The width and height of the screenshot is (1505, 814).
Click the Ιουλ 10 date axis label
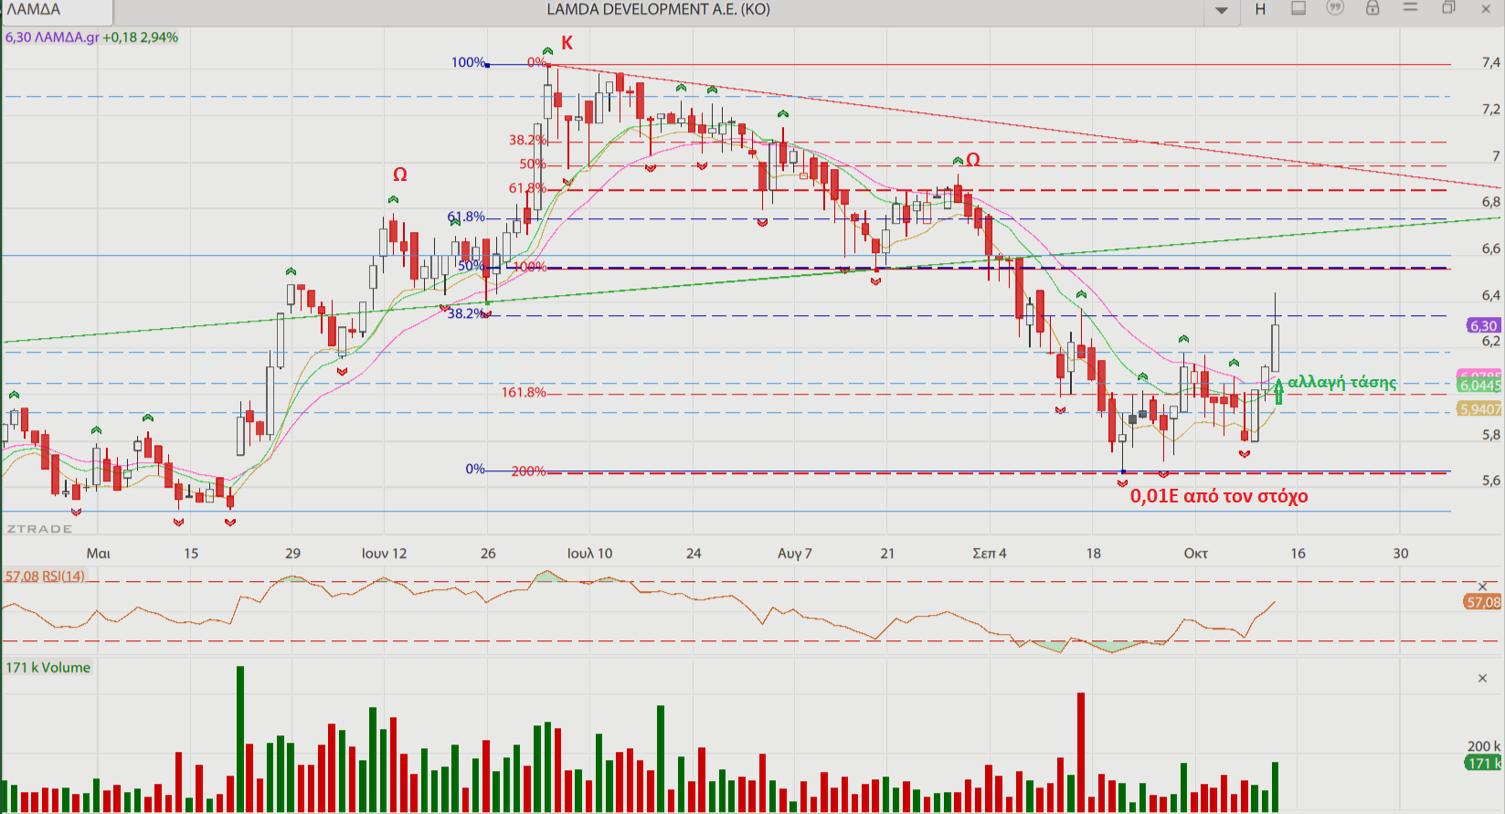590,553
